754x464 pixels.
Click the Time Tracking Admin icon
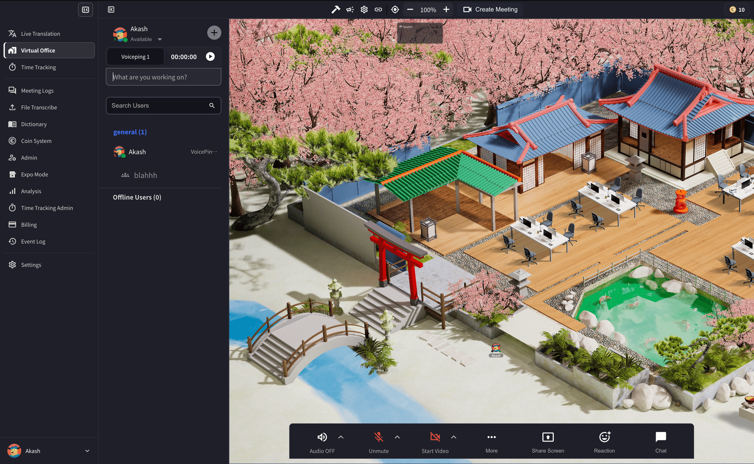pos(12,208)
